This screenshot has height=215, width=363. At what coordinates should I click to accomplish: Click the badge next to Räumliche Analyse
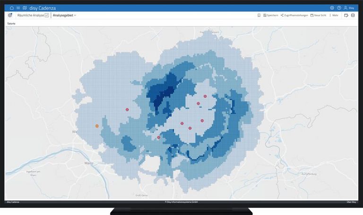pos(46,16)
